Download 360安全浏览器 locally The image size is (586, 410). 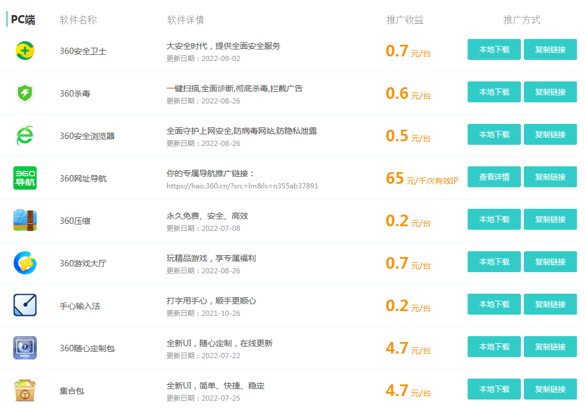494,134
